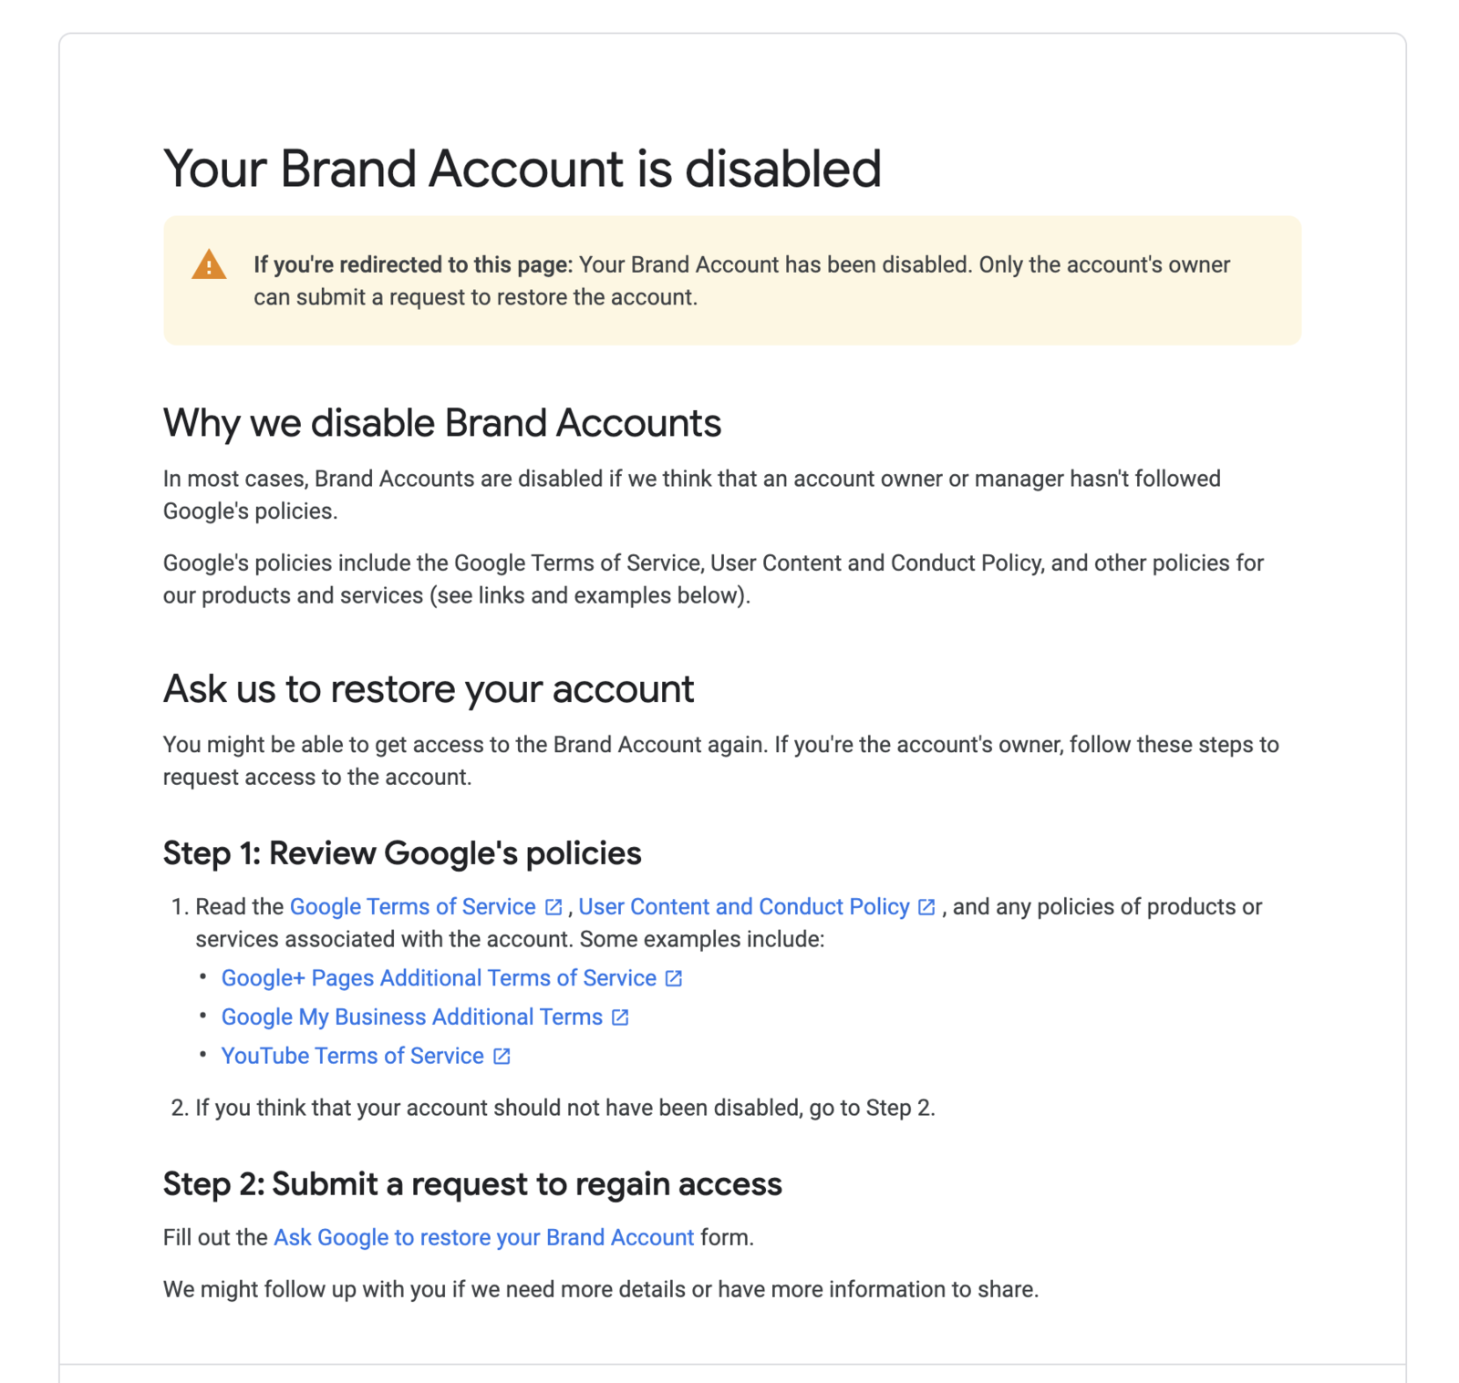
Task: Open Google+ Pages Additional Terms of Service
Action: point(439,978)
